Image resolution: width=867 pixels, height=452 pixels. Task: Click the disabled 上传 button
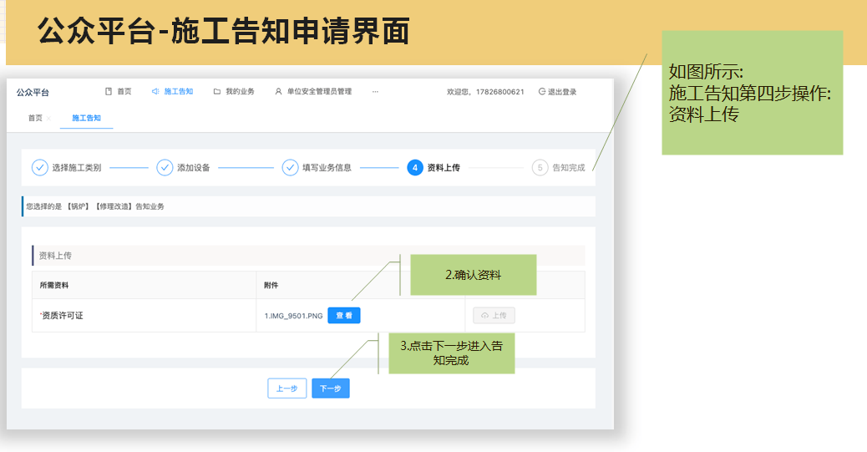pyautogui.click(x=494, y=315)
